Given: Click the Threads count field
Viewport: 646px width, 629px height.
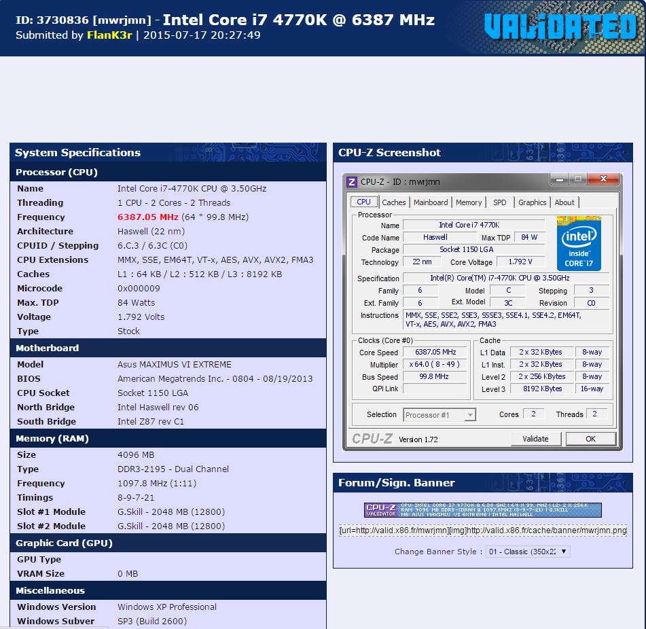Looking at the screenshot, I should 595,414.
